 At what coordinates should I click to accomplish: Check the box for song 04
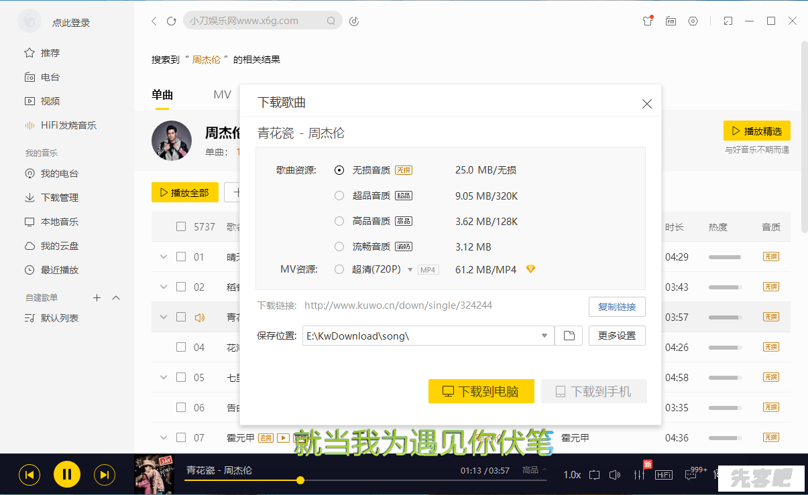[181, 347]
